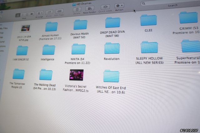Switch to list view in Finder toolbar
Screen dimensions: 200x133
22,15
